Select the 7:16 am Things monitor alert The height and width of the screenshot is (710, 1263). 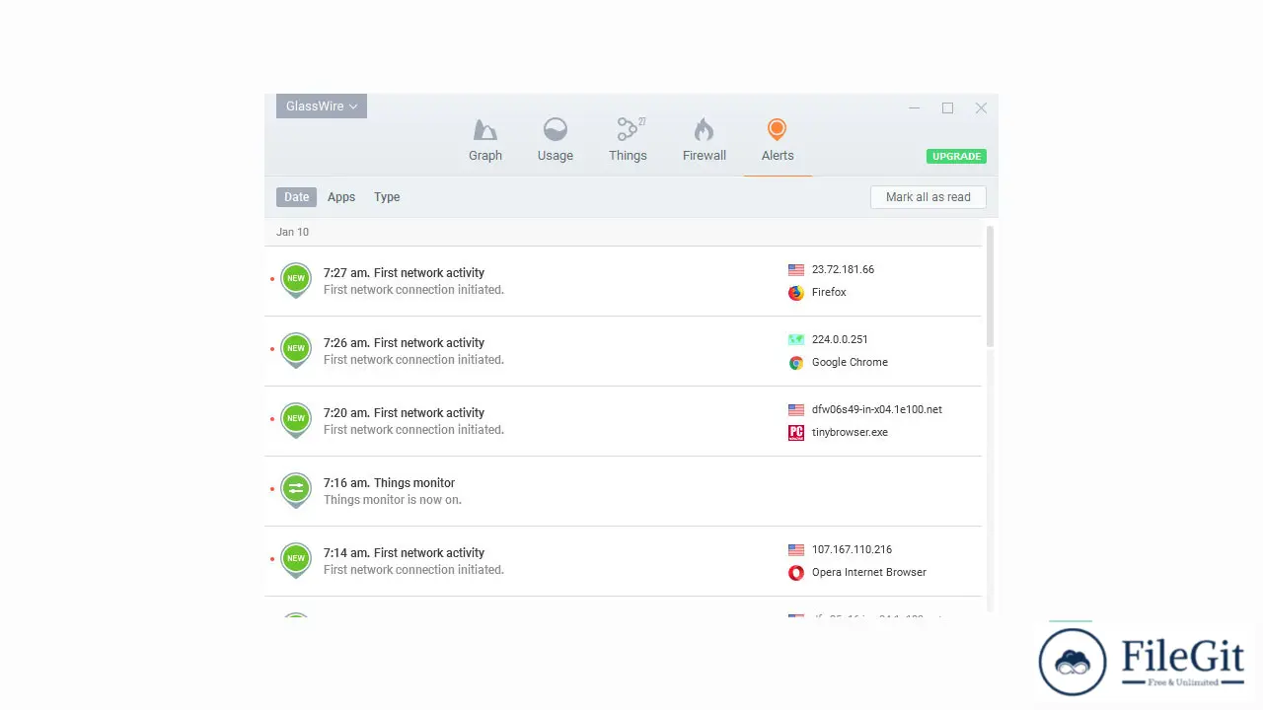[624, 491]
